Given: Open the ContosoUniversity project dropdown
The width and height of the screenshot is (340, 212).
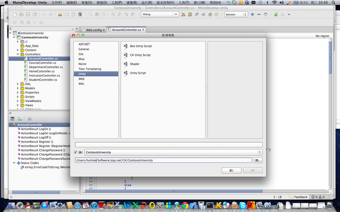Looking at the screenshot, I should point(173,152).
